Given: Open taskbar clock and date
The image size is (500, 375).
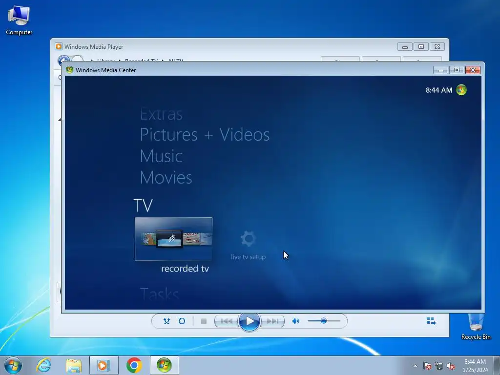Looking at the screenshot, I should [475, 366].
